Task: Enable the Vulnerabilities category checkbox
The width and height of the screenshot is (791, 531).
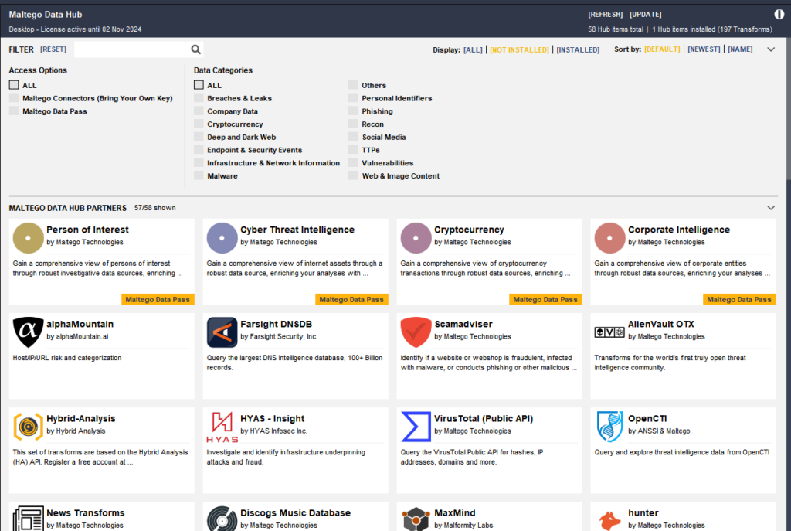Action: pos(353,162)
